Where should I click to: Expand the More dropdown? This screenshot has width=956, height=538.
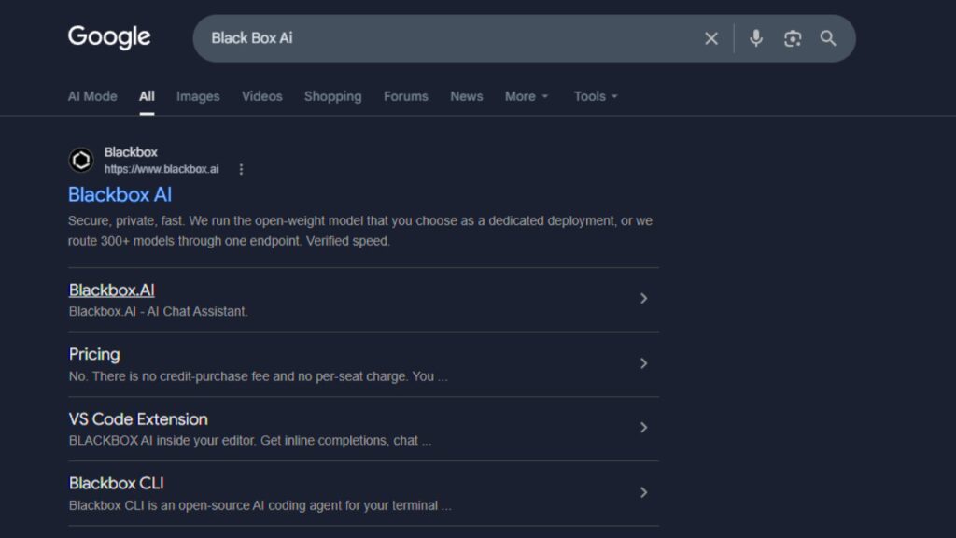527,96
